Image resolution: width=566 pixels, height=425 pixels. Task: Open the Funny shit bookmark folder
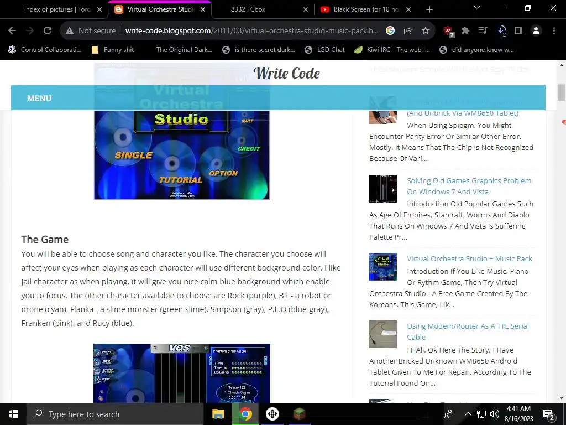pyautogui.click(x=113, y=50)
